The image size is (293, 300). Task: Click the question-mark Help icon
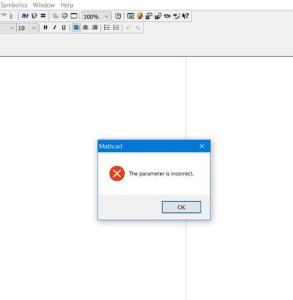click(118, 16)
